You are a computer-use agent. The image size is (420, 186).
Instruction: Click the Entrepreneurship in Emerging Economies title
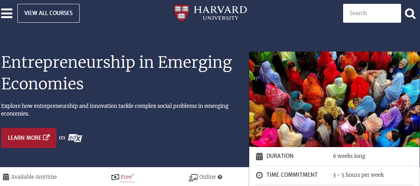[117, 72]
